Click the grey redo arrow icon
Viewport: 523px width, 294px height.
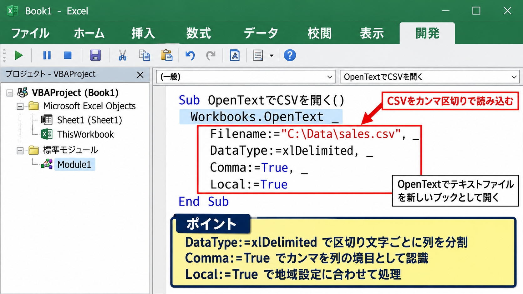click(211, 56)
